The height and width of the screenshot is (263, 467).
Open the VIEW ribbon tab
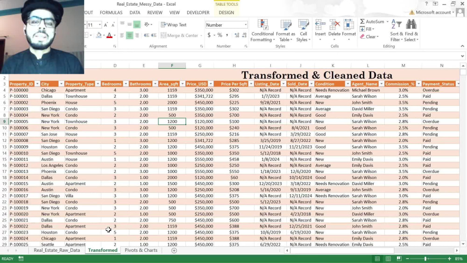tap(175, 13)
